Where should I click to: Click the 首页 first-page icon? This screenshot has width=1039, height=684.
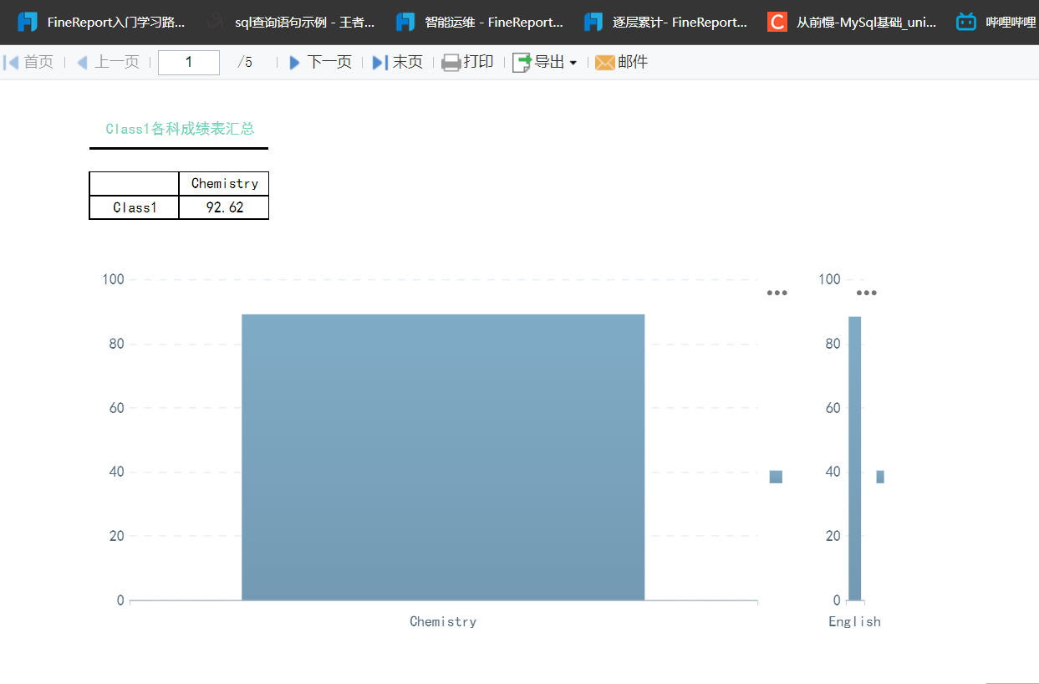[x=11, y=62]
